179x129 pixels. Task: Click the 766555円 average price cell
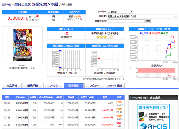[x=20, y=117]
